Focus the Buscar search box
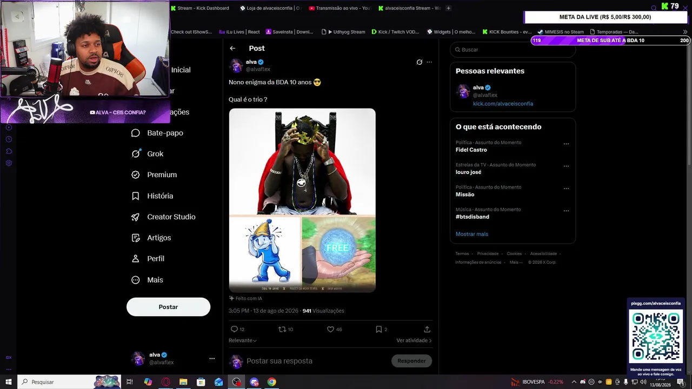The image size is (692, 389). pyautogui.click(x=513, y=50)
